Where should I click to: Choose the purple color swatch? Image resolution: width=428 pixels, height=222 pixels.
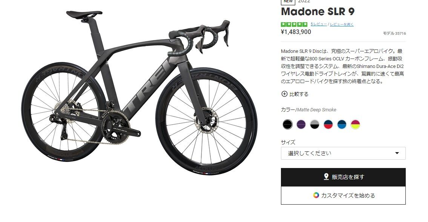301,124
